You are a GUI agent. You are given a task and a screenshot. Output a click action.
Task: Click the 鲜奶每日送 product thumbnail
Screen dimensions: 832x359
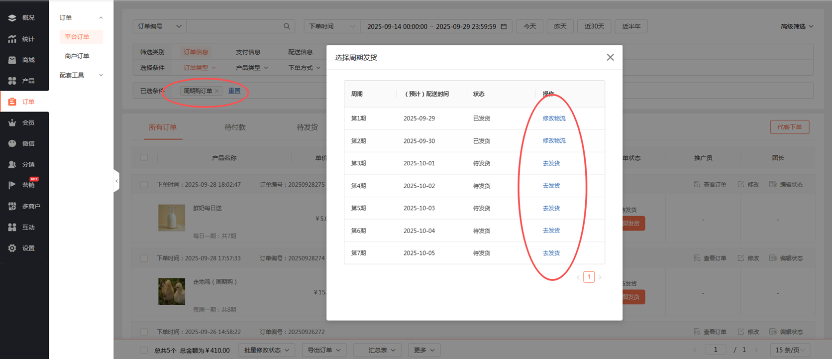172,218
